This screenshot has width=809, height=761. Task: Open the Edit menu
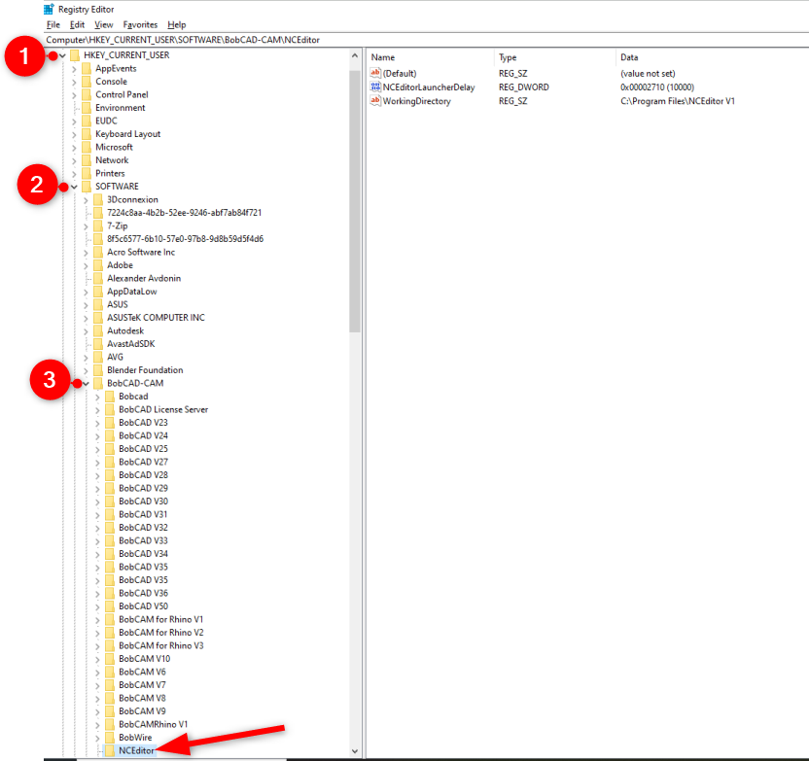pyautogui.click(x=77, y=24)
